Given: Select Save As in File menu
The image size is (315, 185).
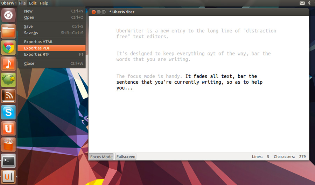Looking at the screenshot, I should [51, 33].
